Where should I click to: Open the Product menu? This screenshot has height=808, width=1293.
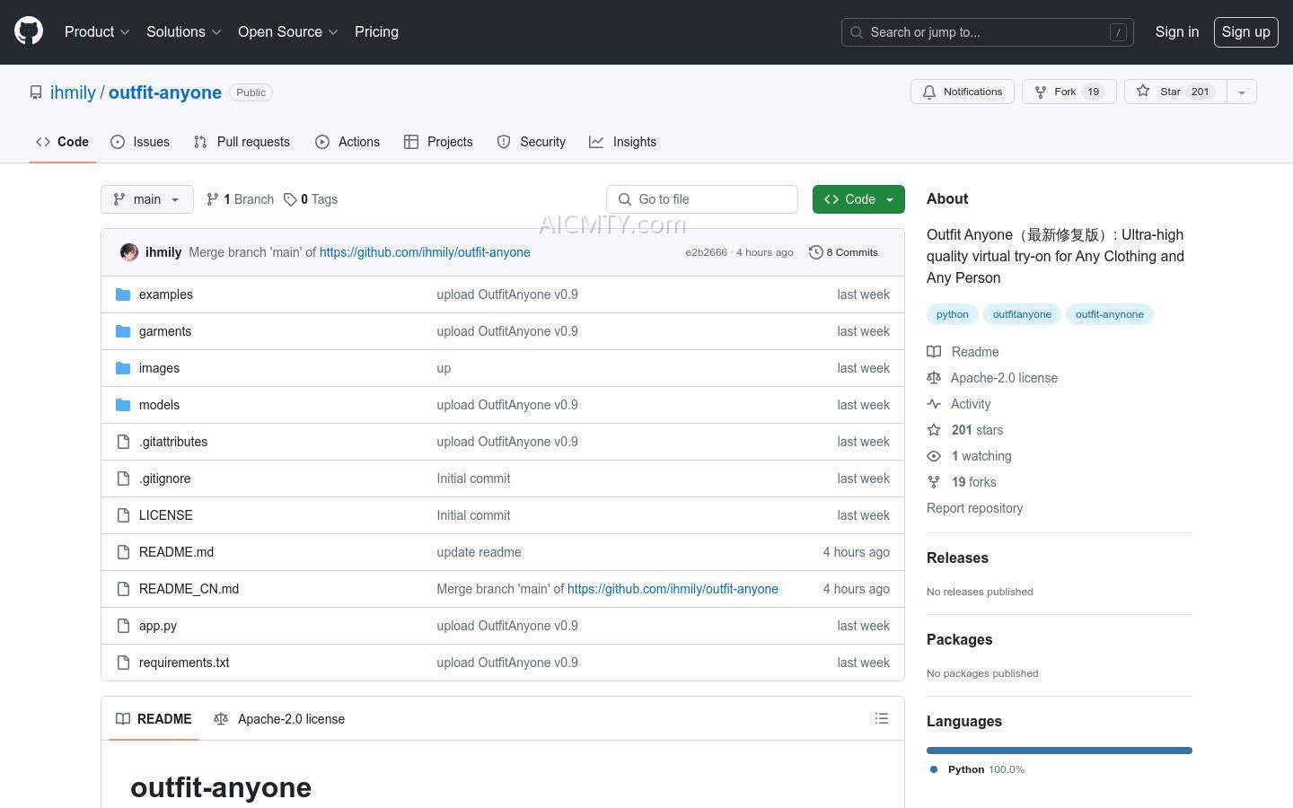tap(97, 31)
